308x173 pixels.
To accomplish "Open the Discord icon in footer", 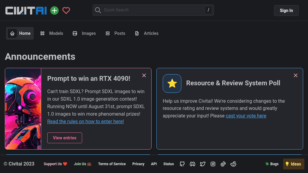I will [192, 164].
